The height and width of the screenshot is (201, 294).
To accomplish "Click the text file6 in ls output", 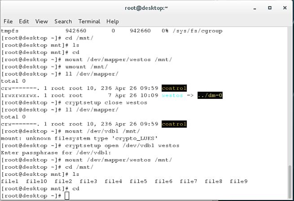I will point(163,181).
